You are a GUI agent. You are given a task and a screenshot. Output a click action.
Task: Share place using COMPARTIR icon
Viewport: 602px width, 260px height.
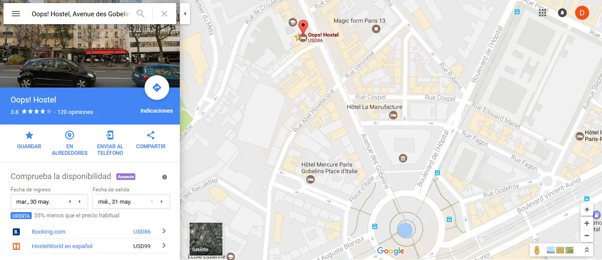pos(151,135)
